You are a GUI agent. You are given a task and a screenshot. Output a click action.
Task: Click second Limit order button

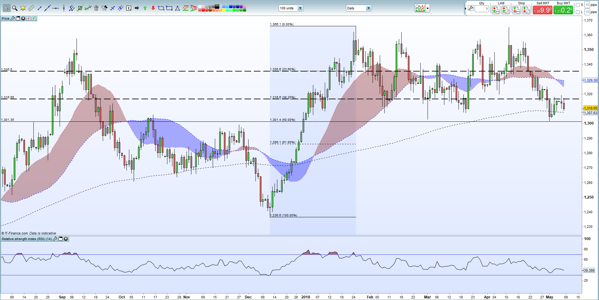[506, 10]
